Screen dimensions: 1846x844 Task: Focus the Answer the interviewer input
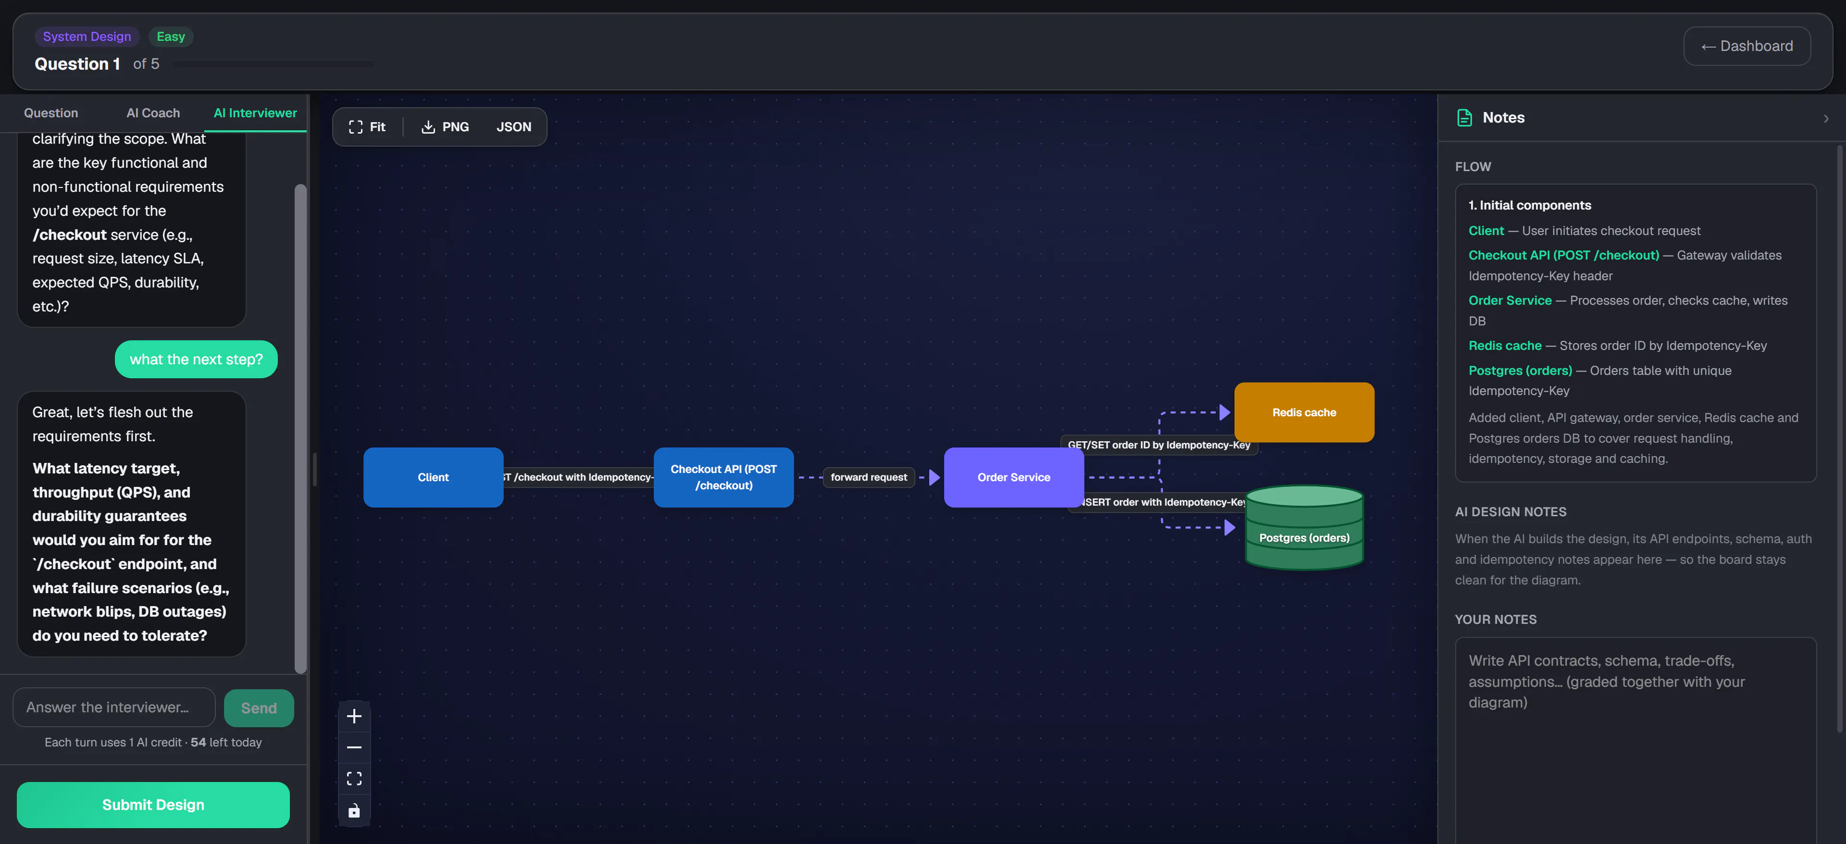tap(114, 707)
